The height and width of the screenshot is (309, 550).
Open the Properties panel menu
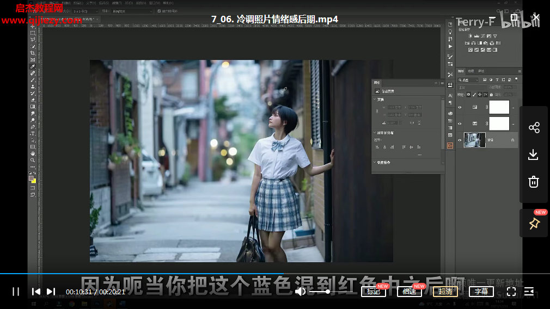pyautogui.click(x=442, y=83)
